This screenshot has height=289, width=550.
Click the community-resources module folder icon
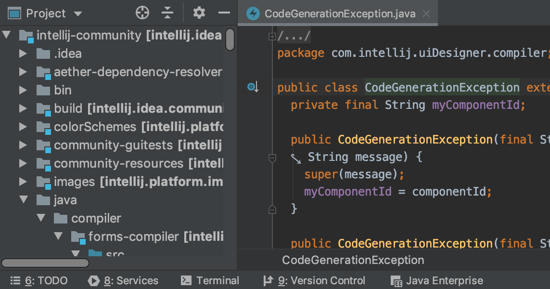[44, 164]
